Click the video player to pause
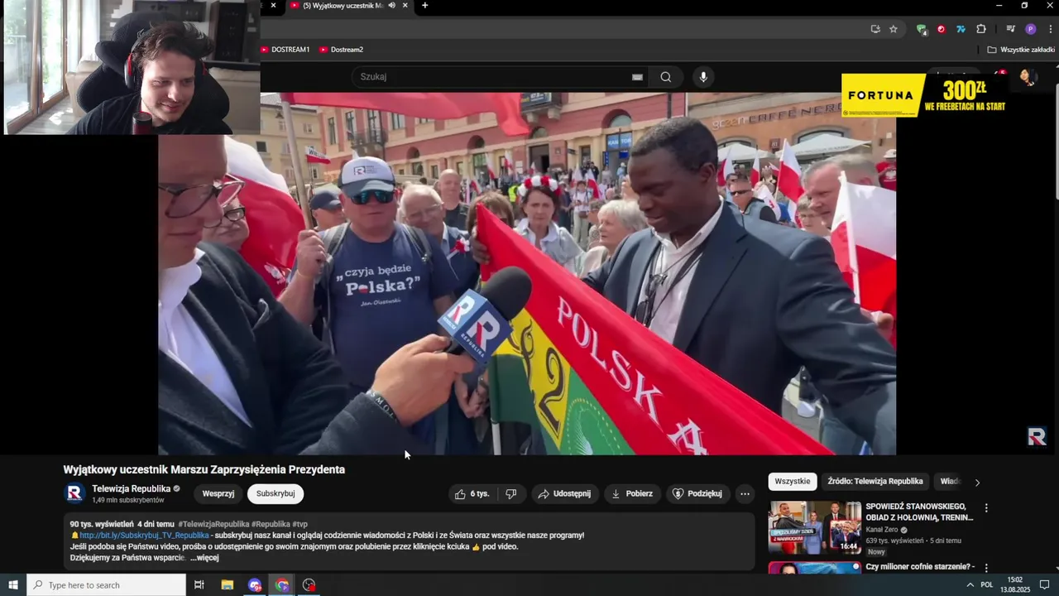Screen dimensions: 1059x596 527,273
